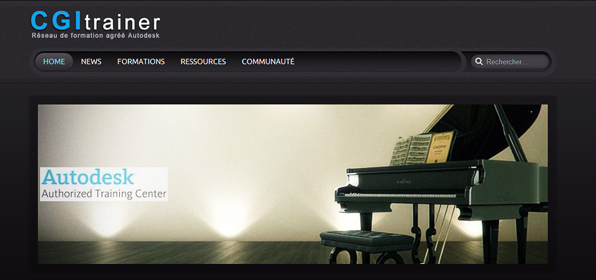Click the Authorized Training Center text
The height and width of the screenshot is (280, 596).
coord(104,194)
